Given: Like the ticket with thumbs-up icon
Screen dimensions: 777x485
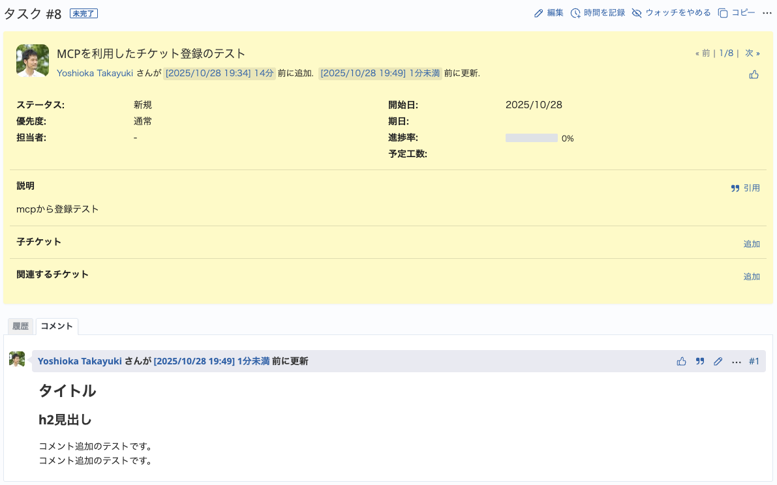Looking at the screenshot, I should [754, 75].
